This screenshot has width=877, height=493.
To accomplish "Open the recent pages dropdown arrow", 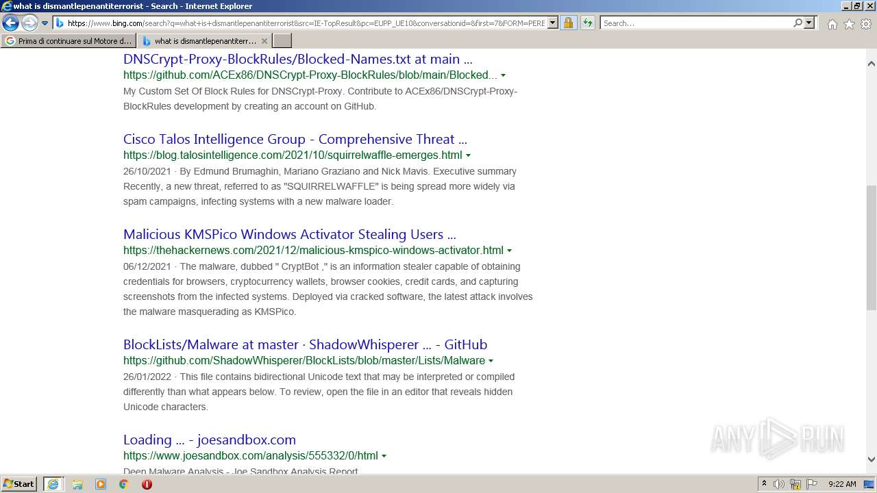I will pyautogui.click(x=45, y=23).
